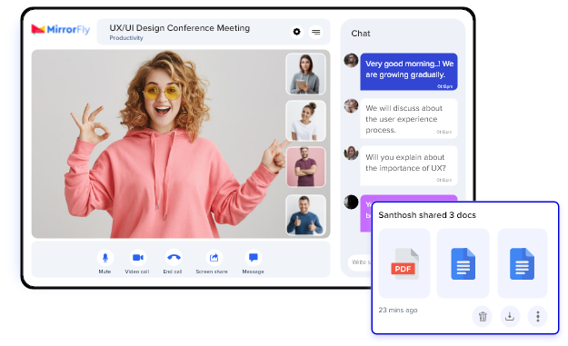Click 'Santhosh shared 3 docs' heading
The height and width of the screenshot is (346, 568).
pyautogui.click(x=427, y=215)
